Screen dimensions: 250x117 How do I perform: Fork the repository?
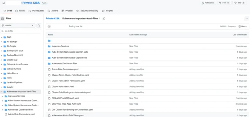[x=224, y=3]
